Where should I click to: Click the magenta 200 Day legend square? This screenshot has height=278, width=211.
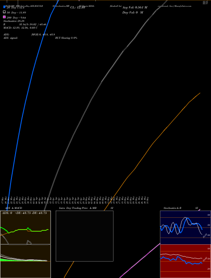[x=4, y=17]
